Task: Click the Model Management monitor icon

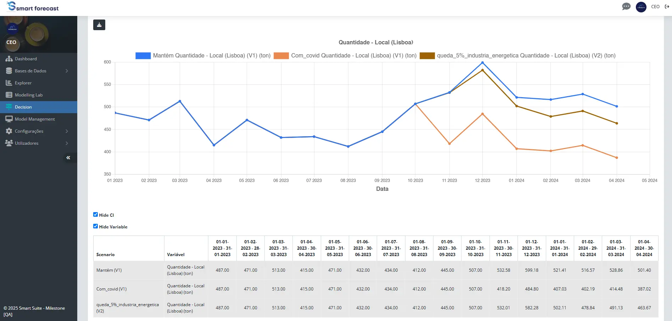Action: click(x=9, y=119)
